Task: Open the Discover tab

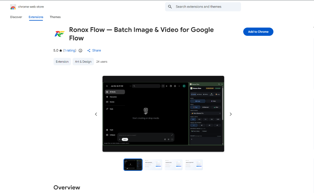Action: click(x=16, y=17)
